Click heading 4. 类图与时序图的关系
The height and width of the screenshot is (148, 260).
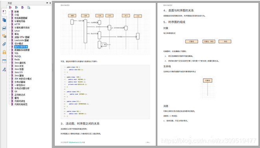[x=179, y=11]
